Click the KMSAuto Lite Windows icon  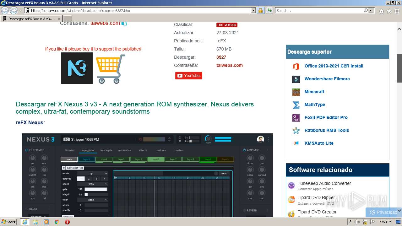click(296, 143)
